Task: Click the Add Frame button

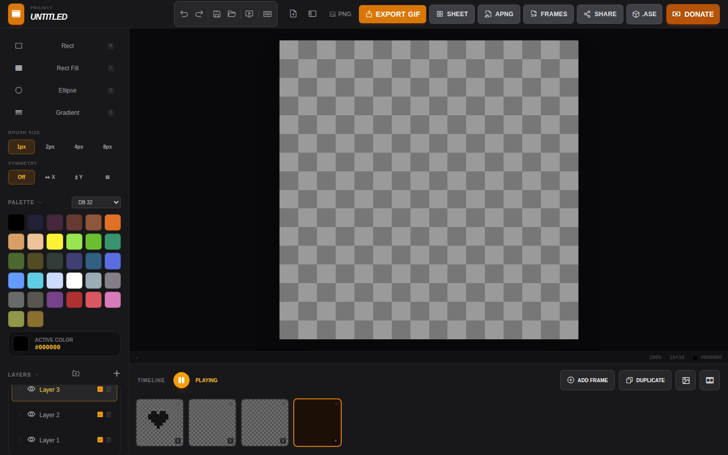Action: tap(587, 380)
